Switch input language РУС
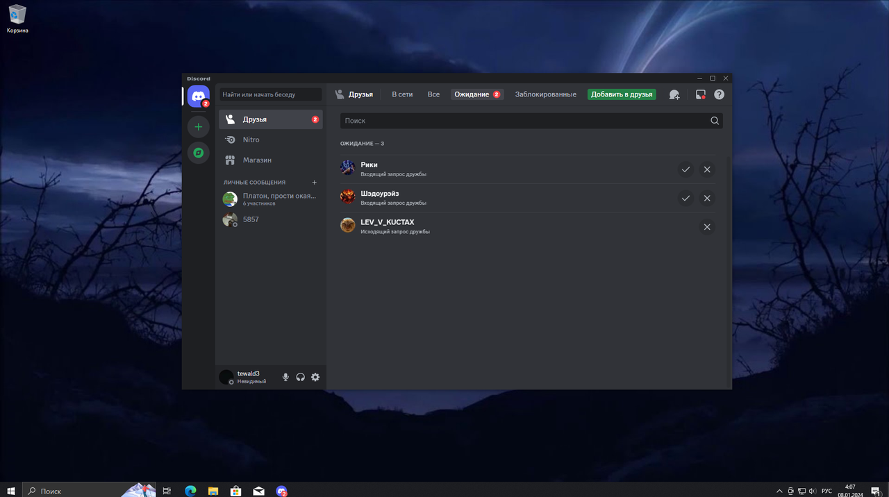 point(826,491)
